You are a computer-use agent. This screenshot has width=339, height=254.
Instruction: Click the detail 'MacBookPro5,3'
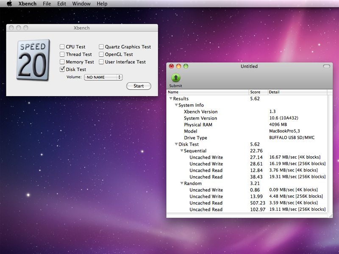pyautogui.click(x=284, y=131)
